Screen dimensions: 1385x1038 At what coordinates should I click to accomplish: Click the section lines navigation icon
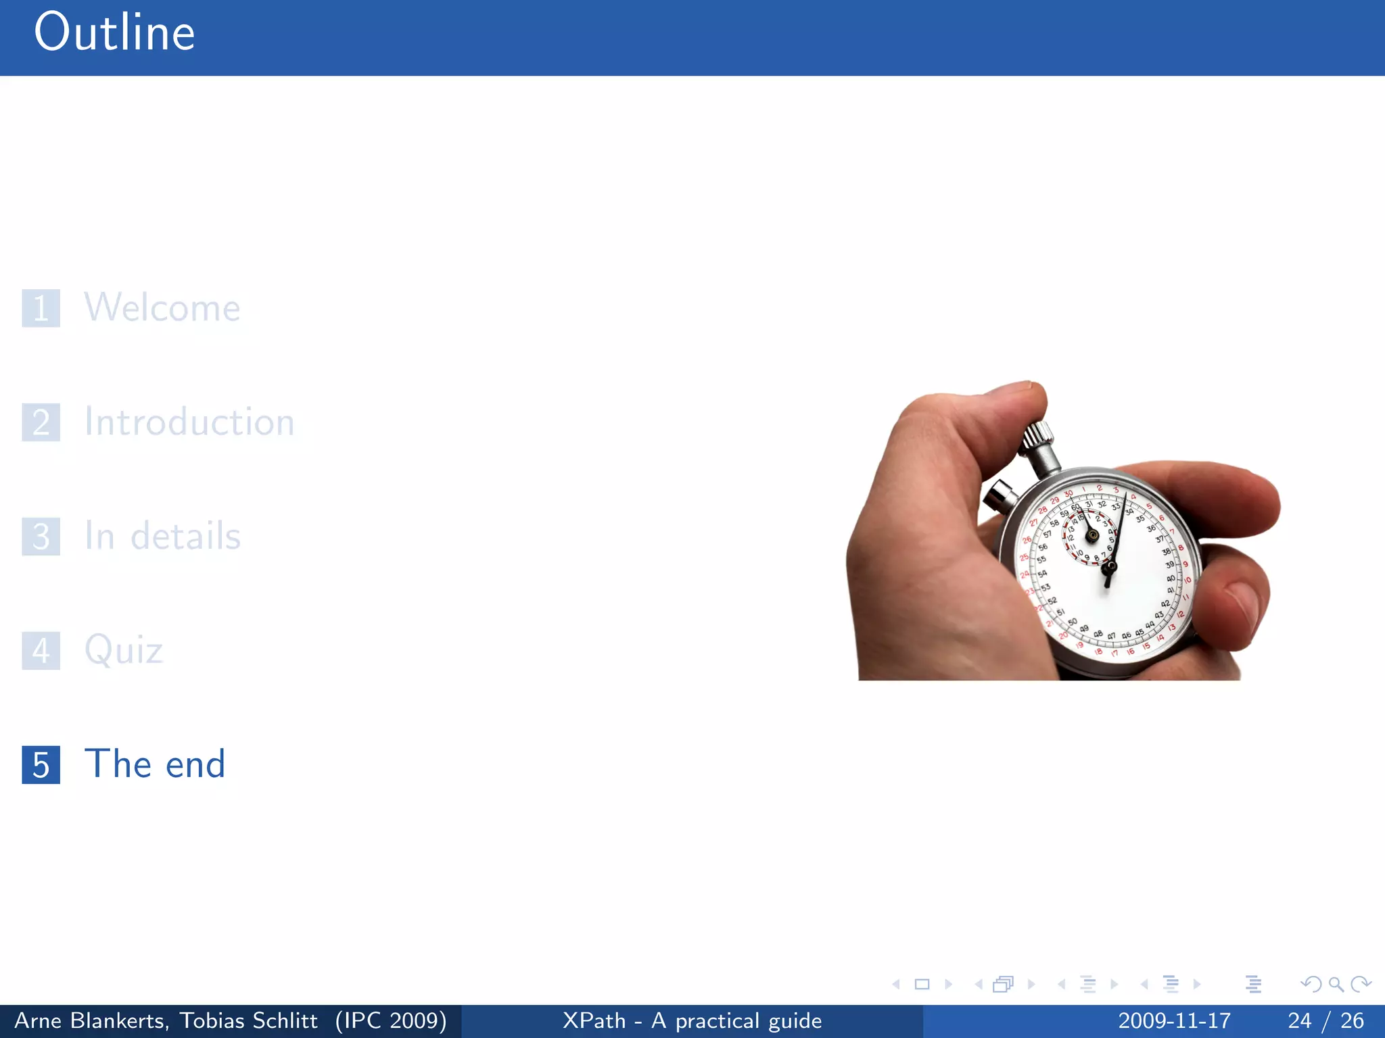click(1171, 985)
